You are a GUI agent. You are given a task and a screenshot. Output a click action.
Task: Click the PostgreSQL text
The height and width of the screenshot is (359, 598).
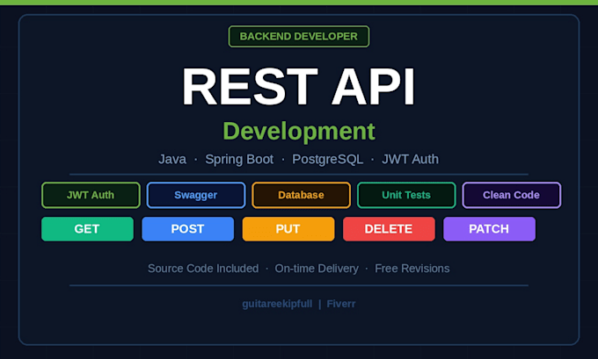click(x=328, y=159)
